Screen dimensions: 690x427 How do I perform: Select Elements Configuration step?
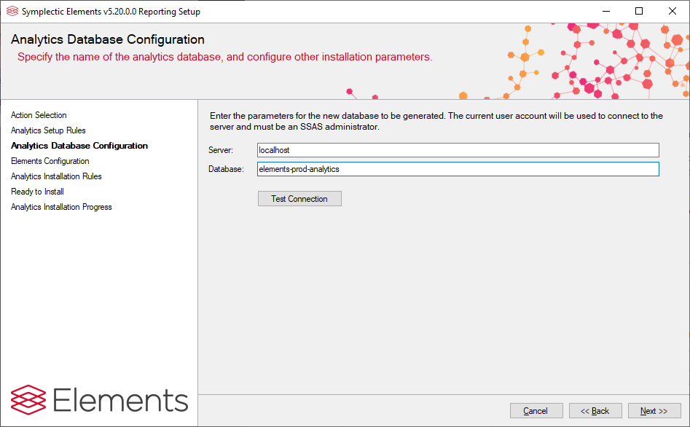pyautogui.click(x=50, y=161)
